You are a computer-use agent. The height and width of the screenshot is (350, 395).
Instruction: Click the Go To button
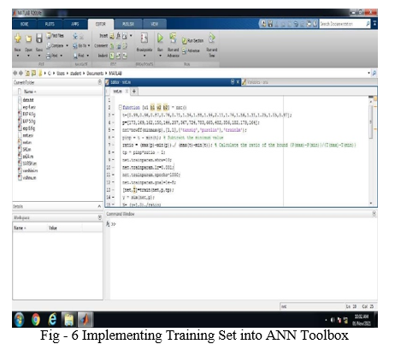point(80,45)
